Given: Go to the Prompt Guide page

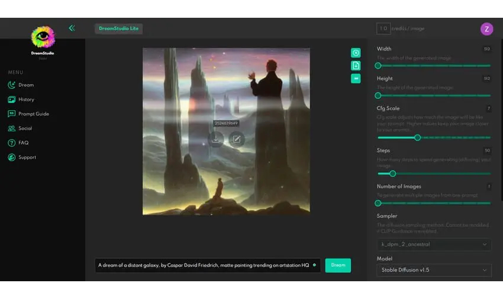Looking at the screenshot, I should (33, 114).
